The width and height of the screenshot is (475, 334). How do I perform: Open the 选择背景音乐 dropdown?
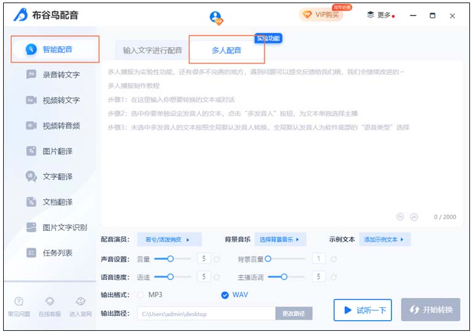[x=280, y=239]
